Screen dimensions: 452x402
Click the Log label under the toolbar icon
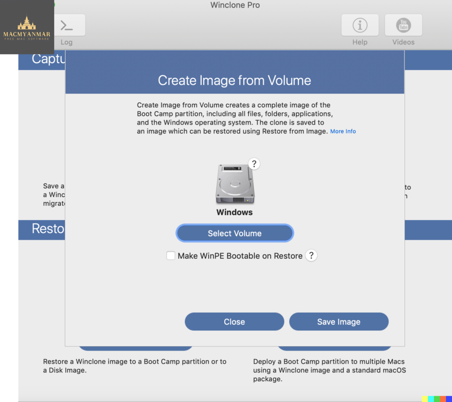click(66, 42)
